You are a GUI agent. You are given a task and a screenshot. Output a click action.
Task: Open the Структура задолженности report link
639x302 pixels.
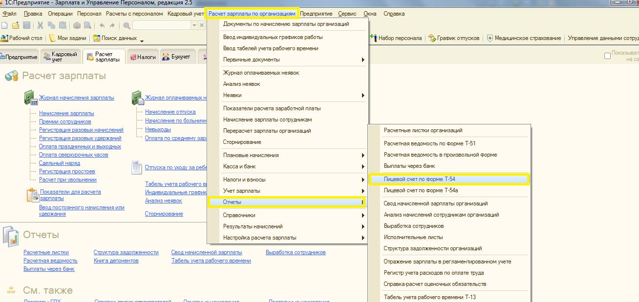tap(126, 252)
